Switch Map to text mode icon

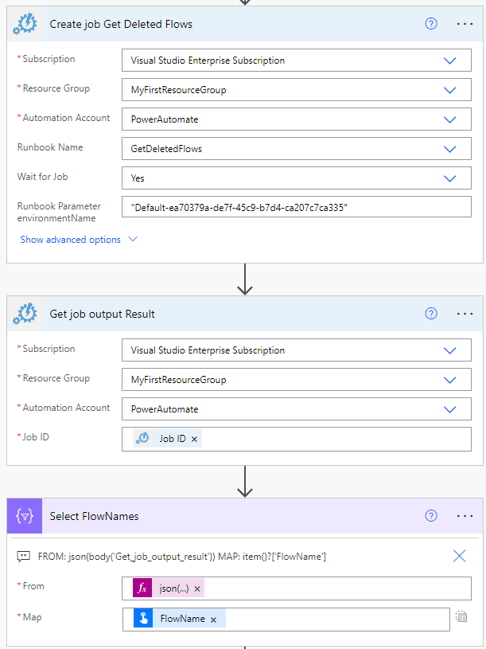[x=461, y=616]
